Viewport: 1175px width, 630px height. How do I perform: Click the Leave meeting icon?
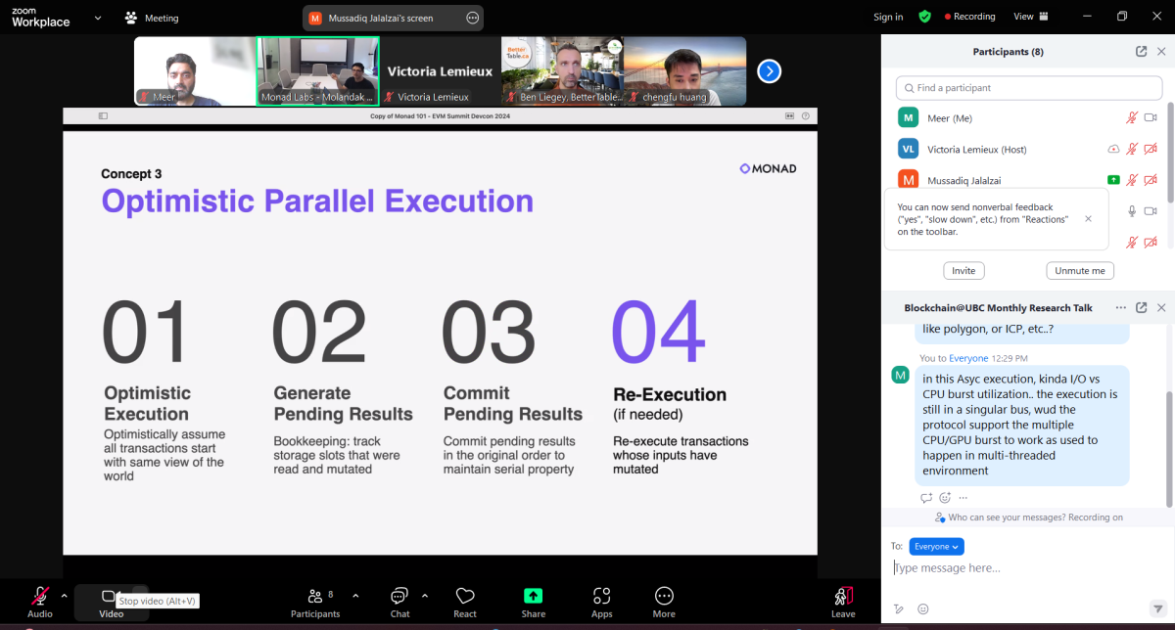[x=842, y=596]
